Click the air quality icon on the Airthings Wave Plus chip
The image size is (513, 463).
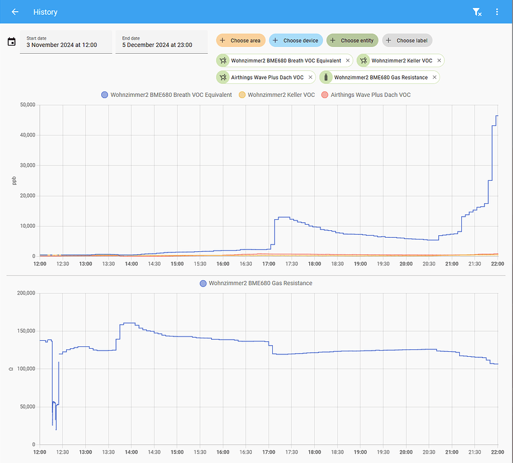(x=223, y=77)
